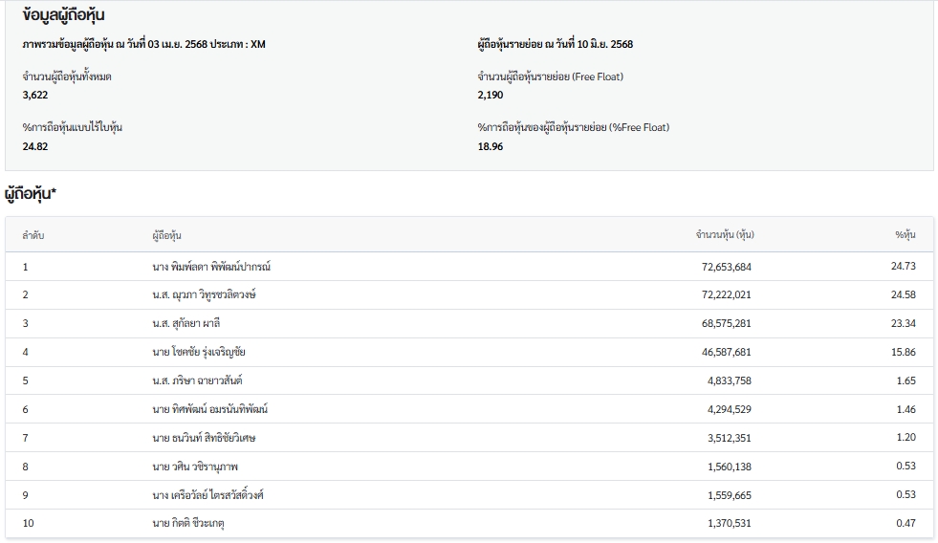Screen dimensions: 938x543
Task: Click the rank 1 shareholder name
Action: tap(211, 267)
